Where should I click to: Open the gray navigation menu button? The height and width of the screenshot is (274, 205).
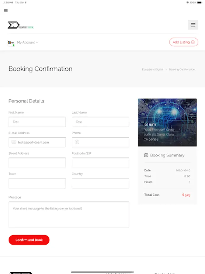(x=193, y=25)
